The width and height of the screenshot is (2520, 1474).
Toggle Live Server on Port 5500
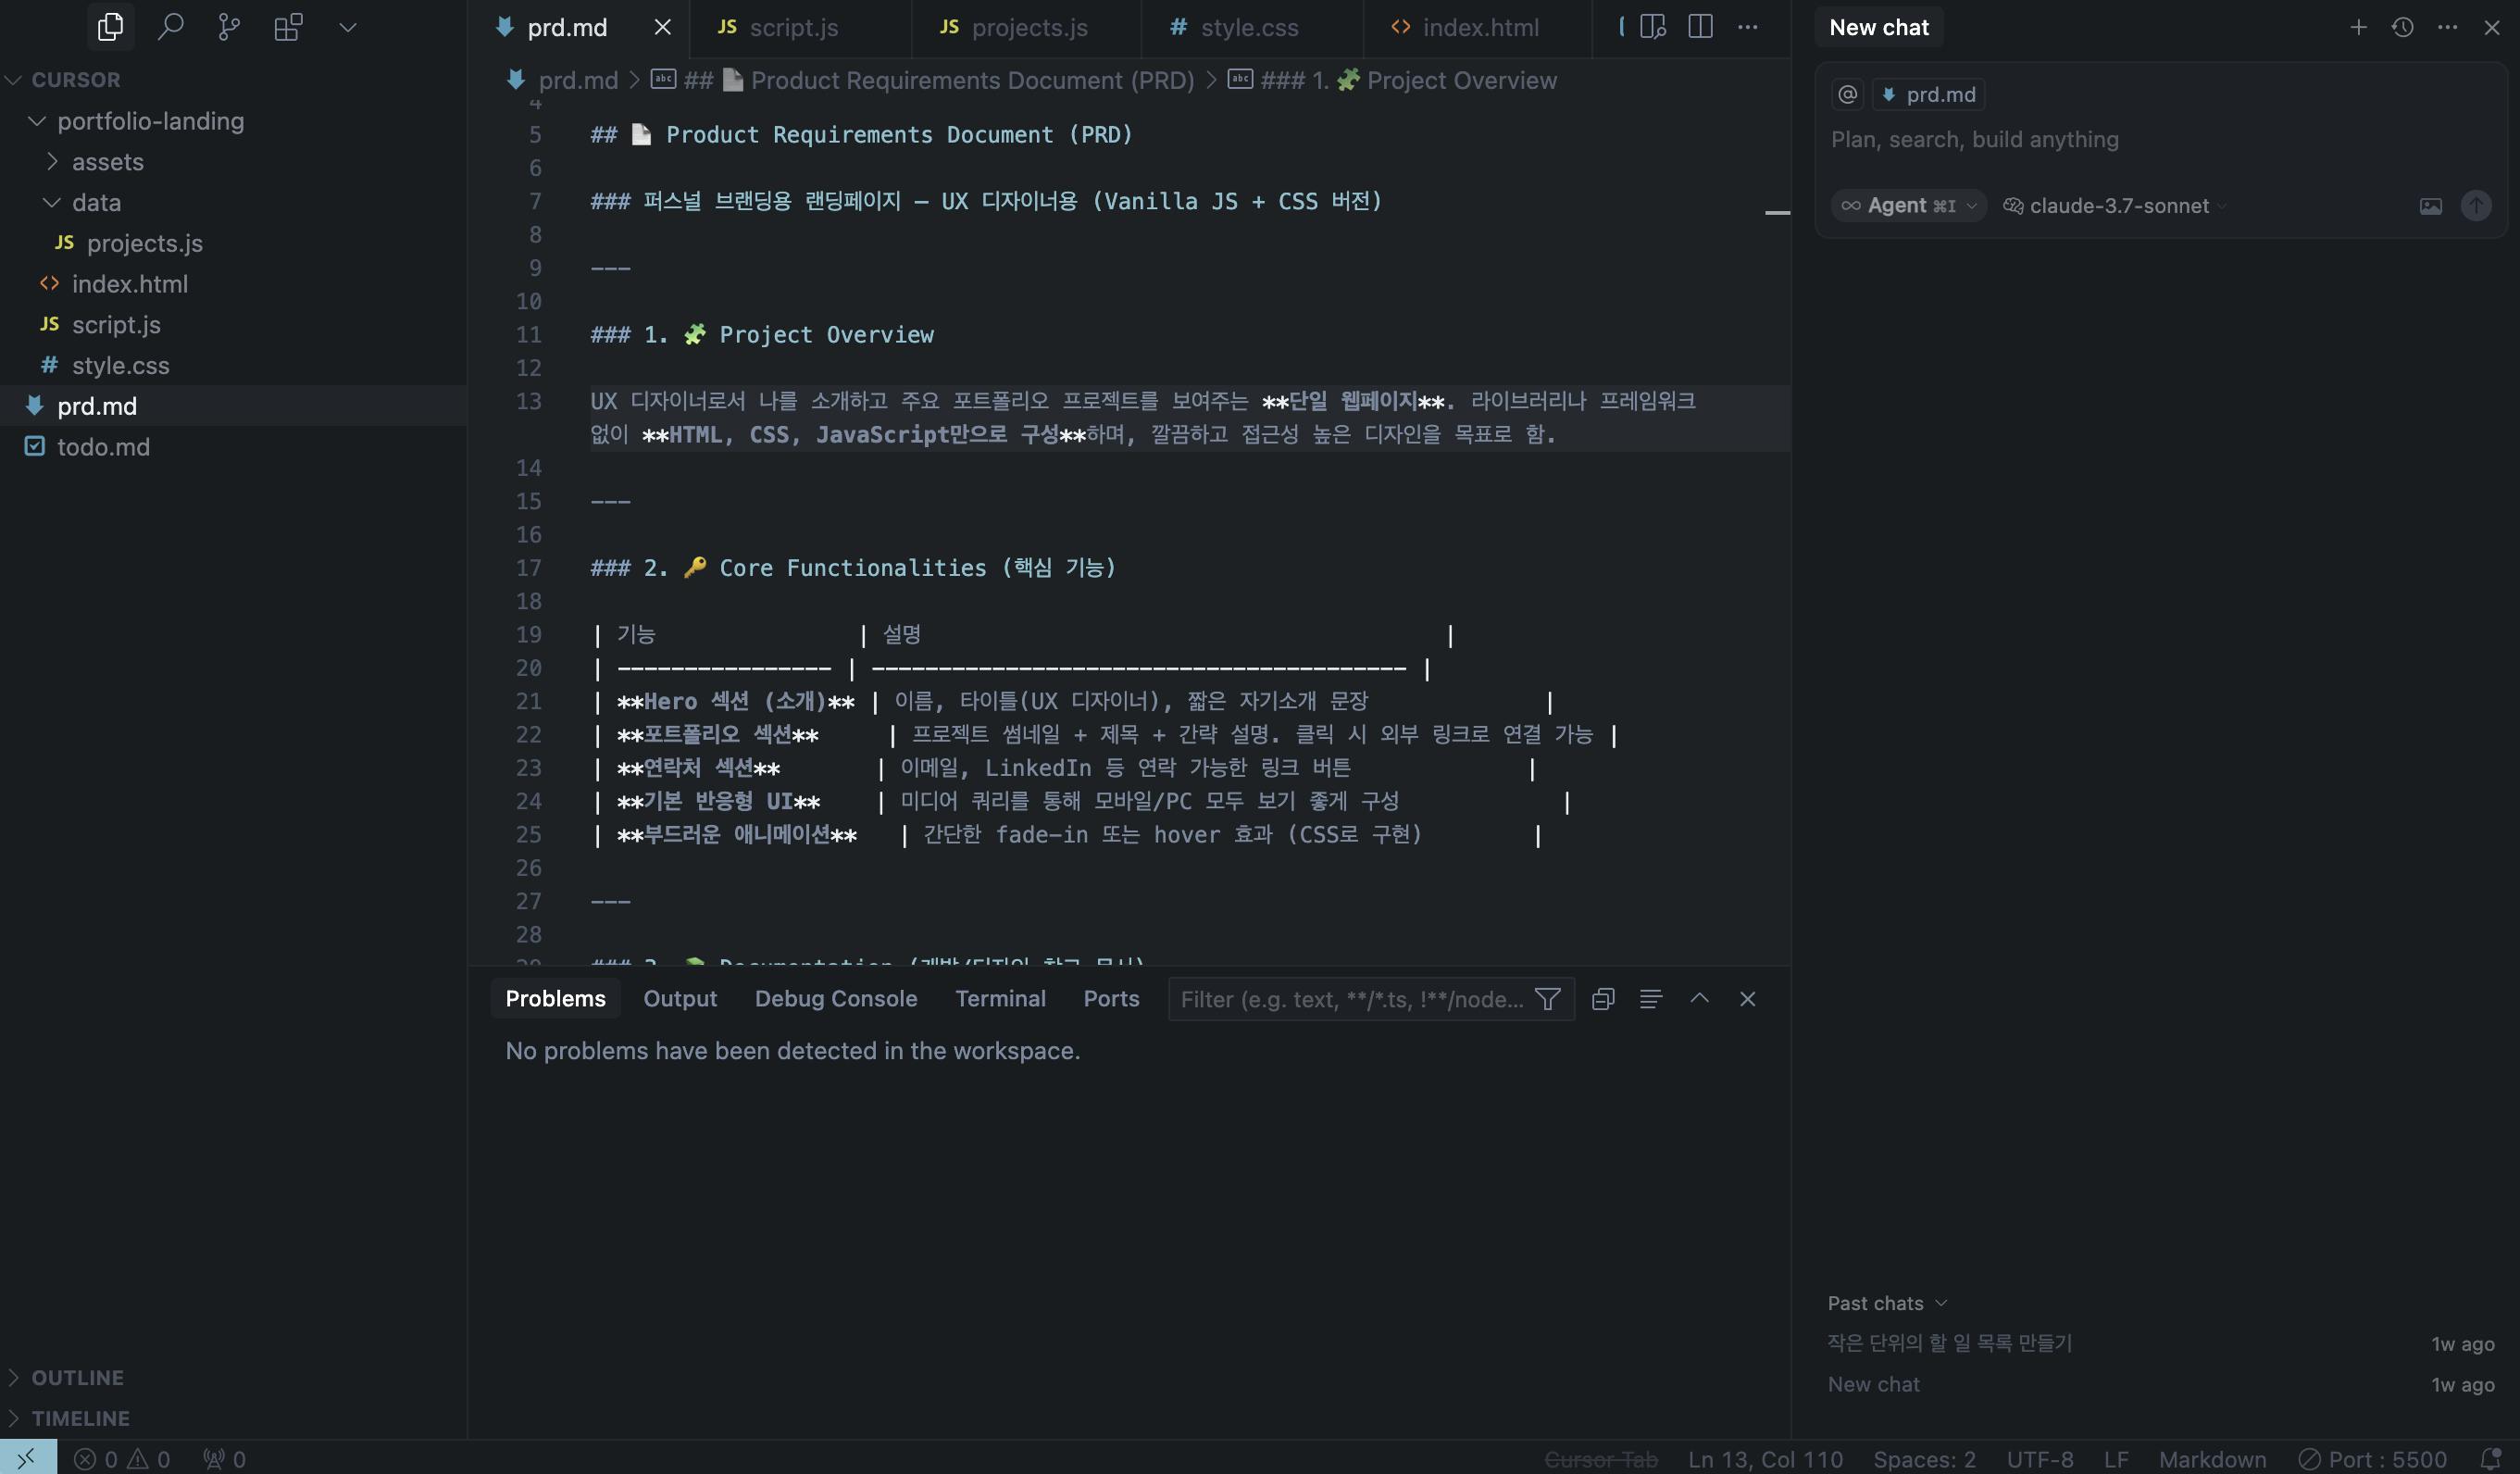click(2372, 1459)
